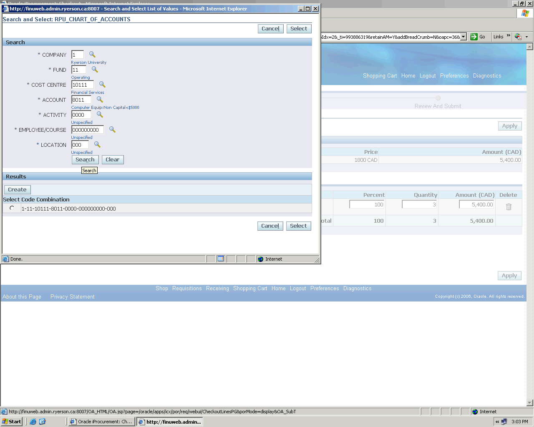
Task: Expand the Links toolbar chevron
Action: coord(508,36)
